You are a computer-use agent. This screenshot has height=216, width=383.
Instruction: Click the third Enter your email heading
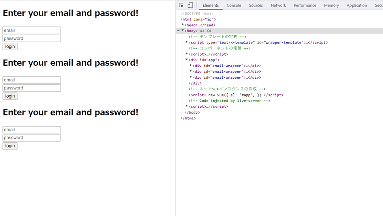point(71,112)
